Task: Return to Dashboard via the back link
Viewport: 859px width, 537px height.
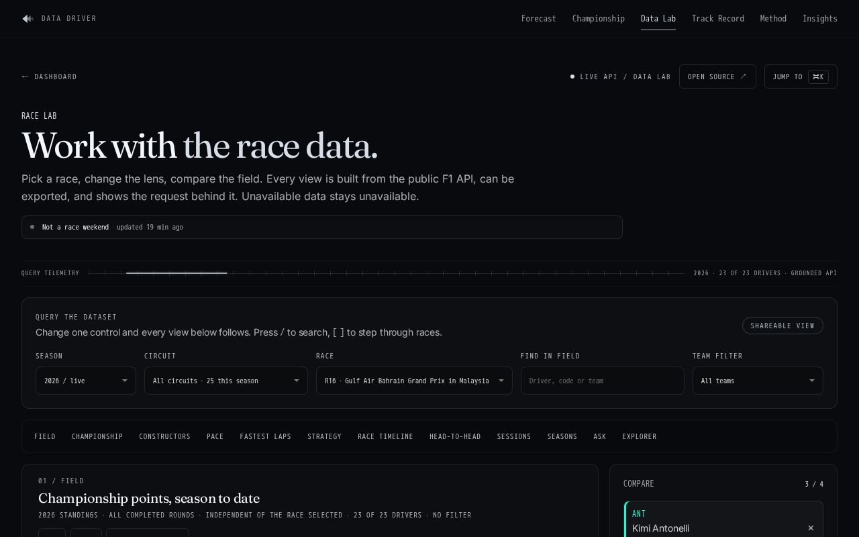Action: pyautogui.click(x=49, y=77)
